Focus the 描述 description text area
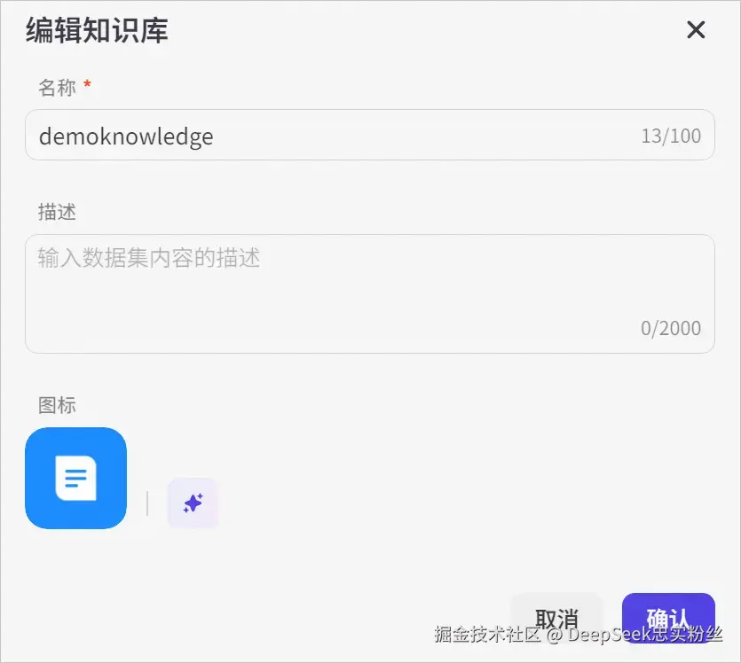Image resolution: width=741 pixels, height=663 pixels. coord(369,293)
